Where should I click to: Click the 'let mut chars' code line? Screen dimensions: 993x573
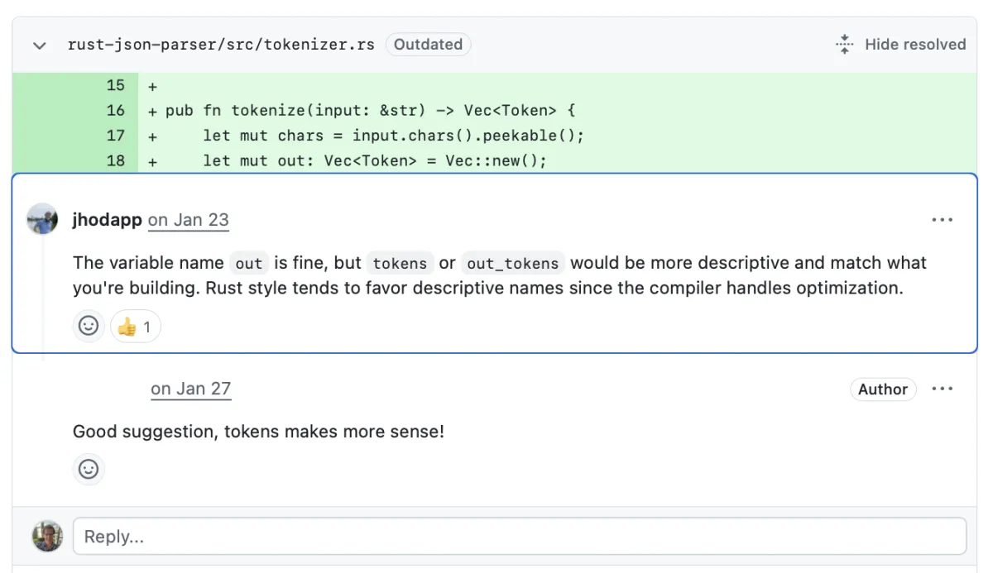tap(394, 136)
